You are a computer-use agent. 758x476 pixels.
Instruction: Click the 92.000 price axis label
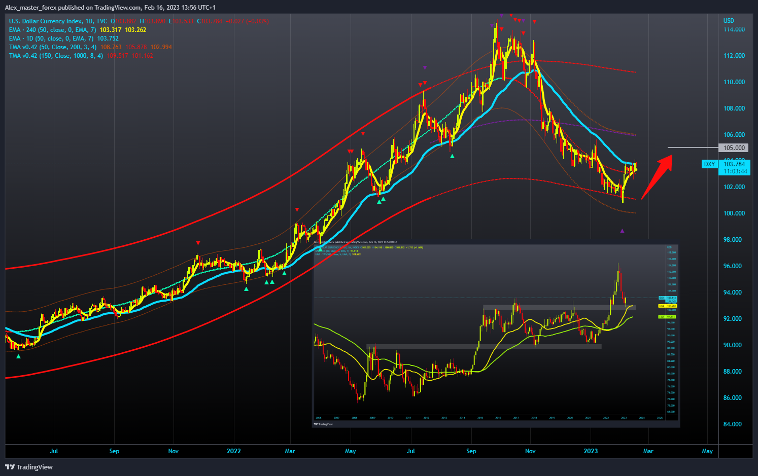coord(733,319)
